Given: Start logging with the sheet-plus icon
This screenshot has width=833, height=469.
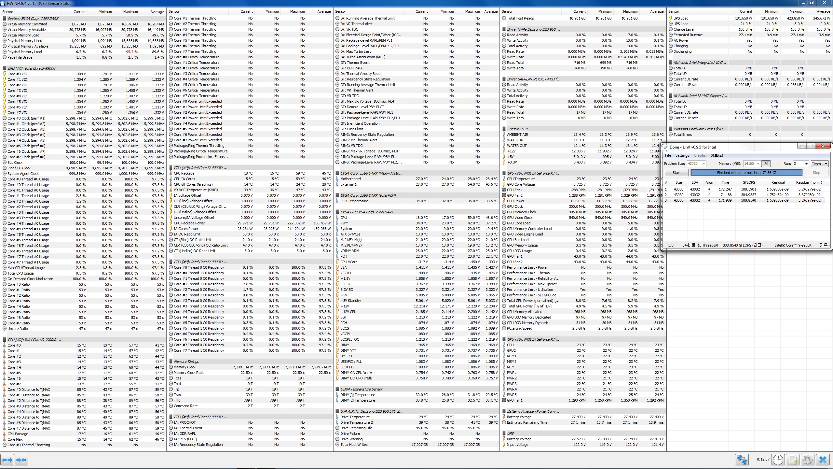Looking at the screenshot, I should 793,460.
